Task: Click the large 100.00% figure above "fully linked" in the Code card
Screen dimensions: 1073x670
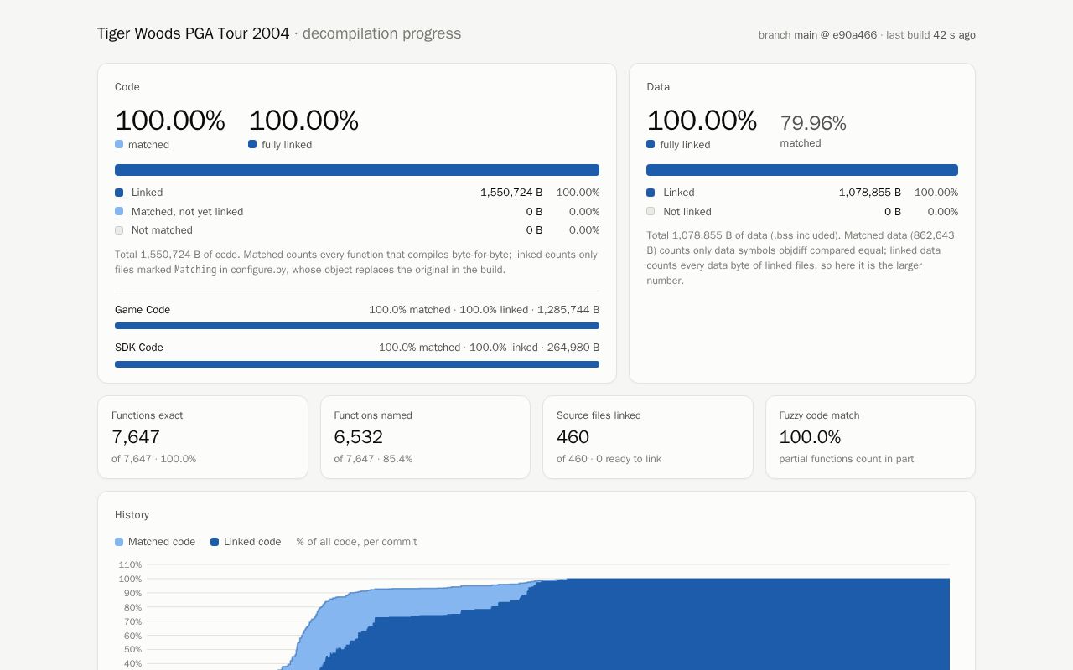Action: click(303, 121)
